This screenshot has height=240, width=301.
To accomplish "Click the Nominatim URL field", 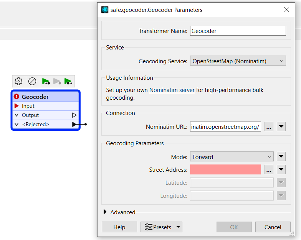I will click(225, 127).
